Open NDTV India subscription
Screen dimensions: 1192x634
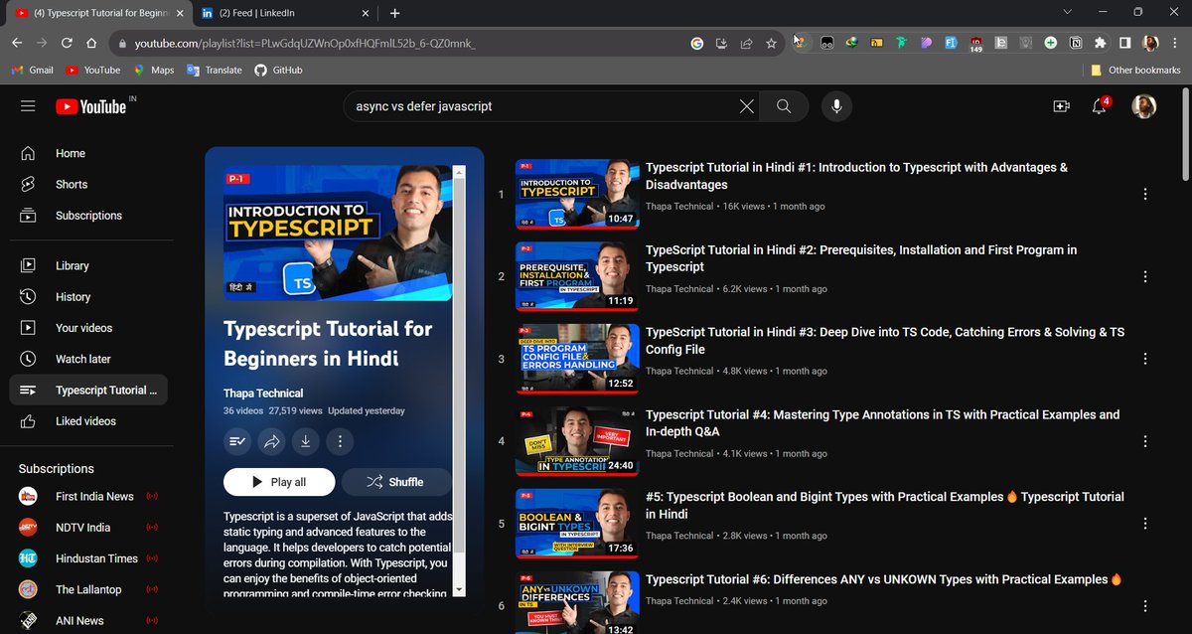[x=88, y=528]
